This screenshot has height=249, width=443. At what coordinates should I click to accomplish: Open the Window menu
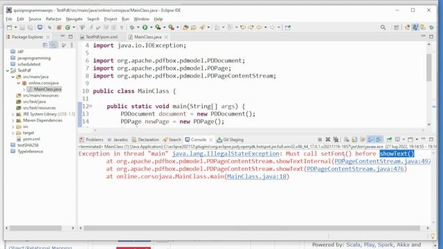tap(141, 19)
